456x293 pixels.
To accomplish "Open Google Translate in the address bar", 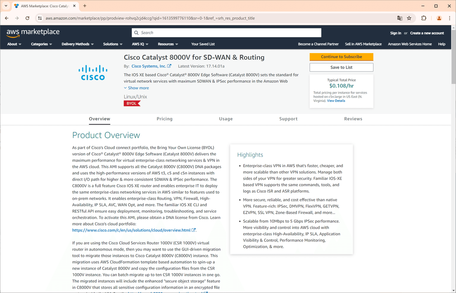I will (399, 18).
